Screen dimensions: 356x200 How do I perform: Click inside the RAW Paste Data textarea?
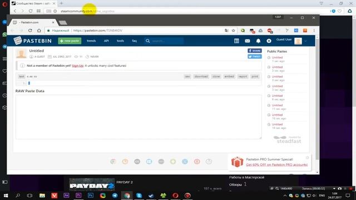click(139, 117)
